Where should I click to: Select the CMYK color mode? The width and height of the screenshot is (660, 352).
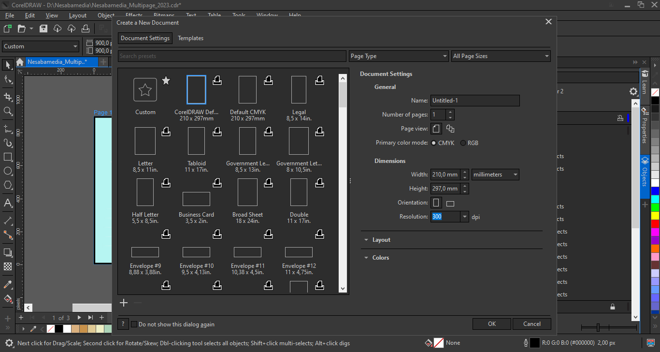coord(434,143)
